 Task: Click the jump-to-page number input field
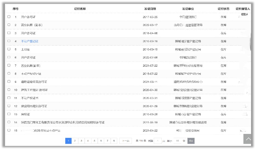158,141
